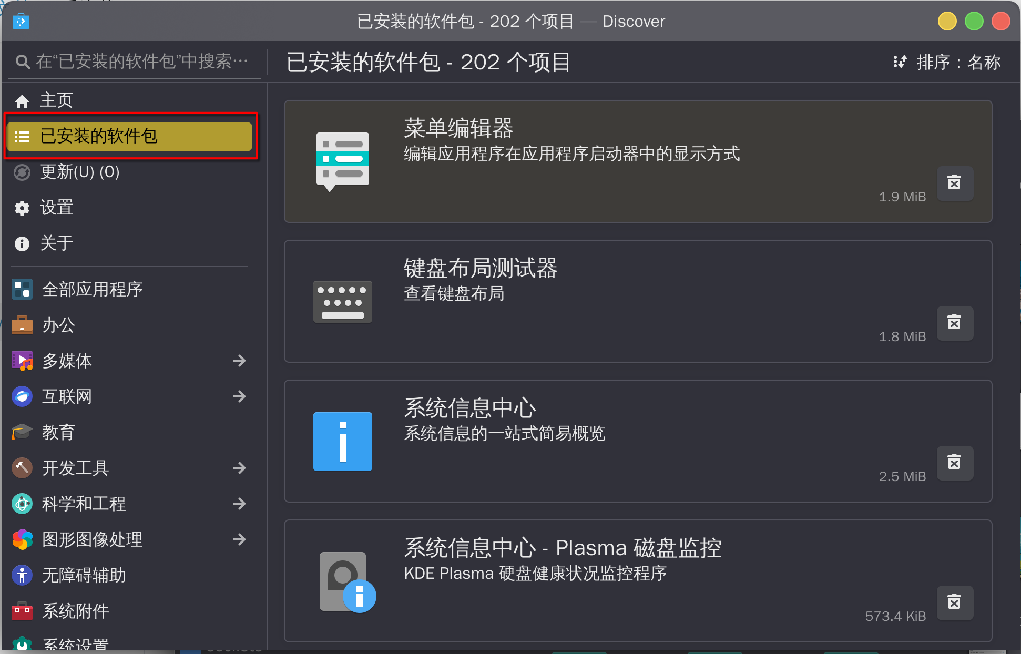Expand 科学和工程 subcategories arrow
The width and height of the screenshot is (1021, 654).
click(240, 504)
